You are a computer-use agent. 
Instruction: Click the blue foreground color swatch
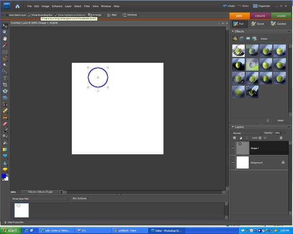[4, 176]
